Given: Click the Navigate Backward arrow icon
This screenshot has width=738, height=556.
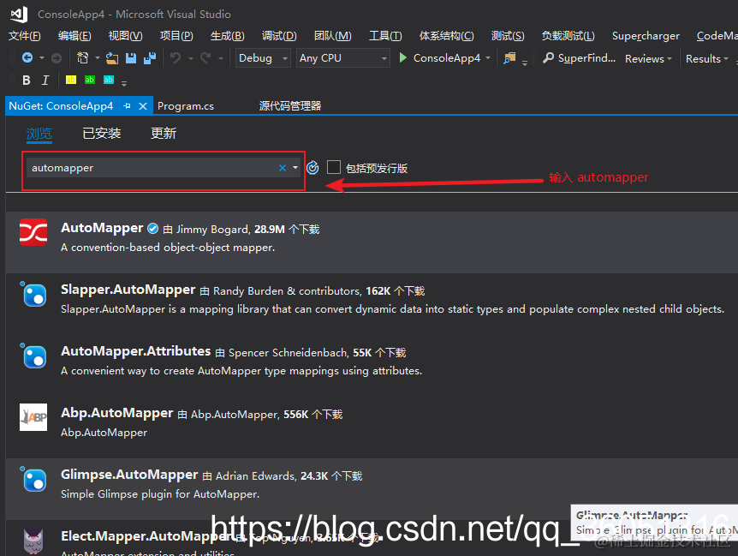Looking at the screenshot, I should (27, 58).
